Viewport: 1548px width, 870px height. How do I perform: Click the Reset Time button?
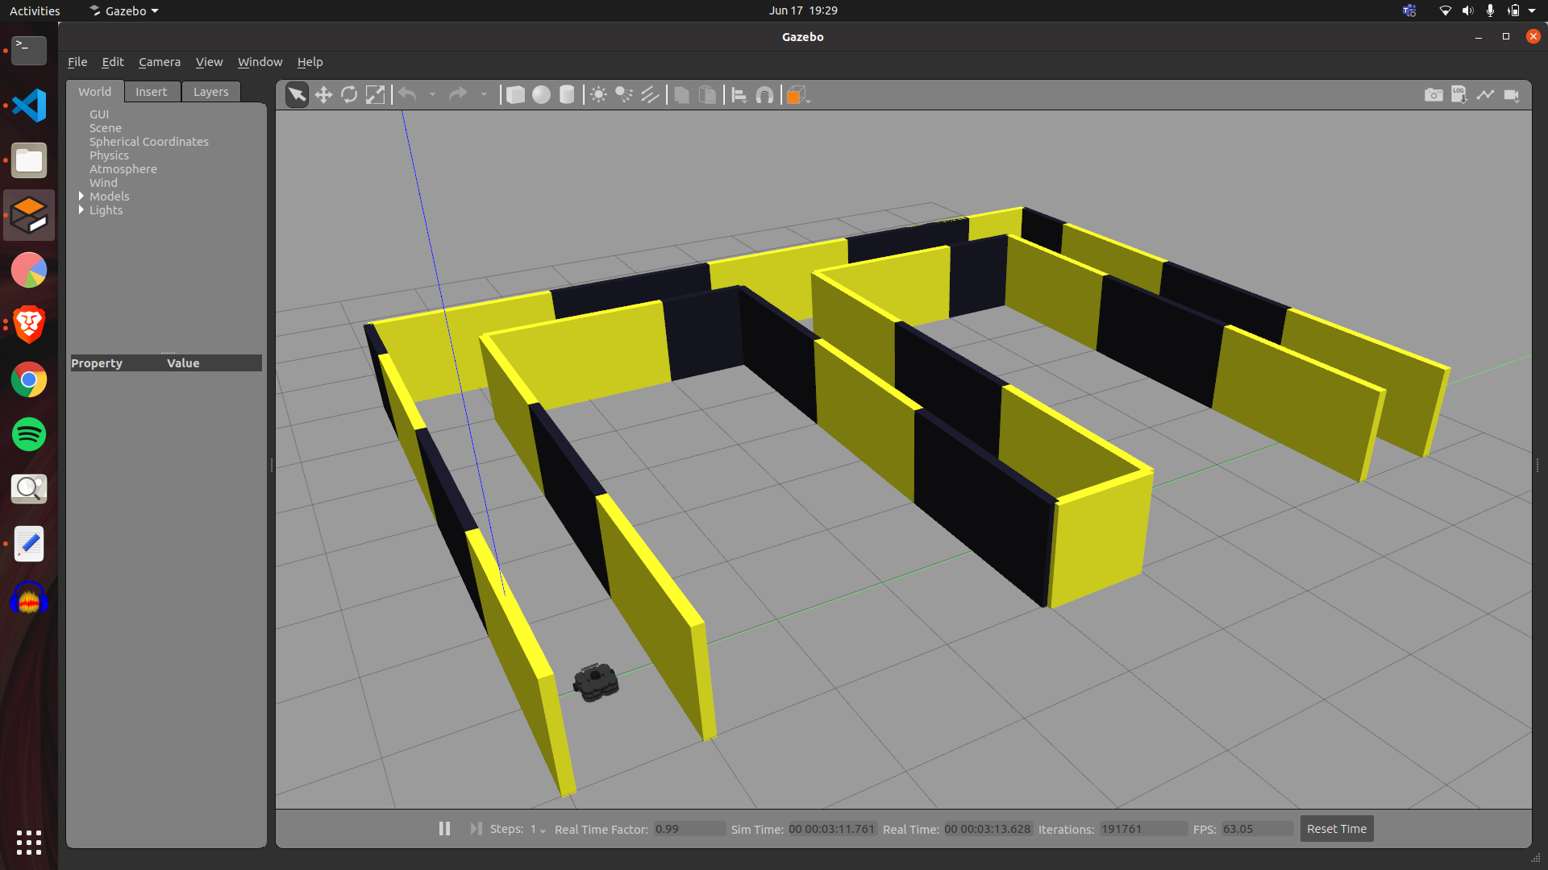1336,828
